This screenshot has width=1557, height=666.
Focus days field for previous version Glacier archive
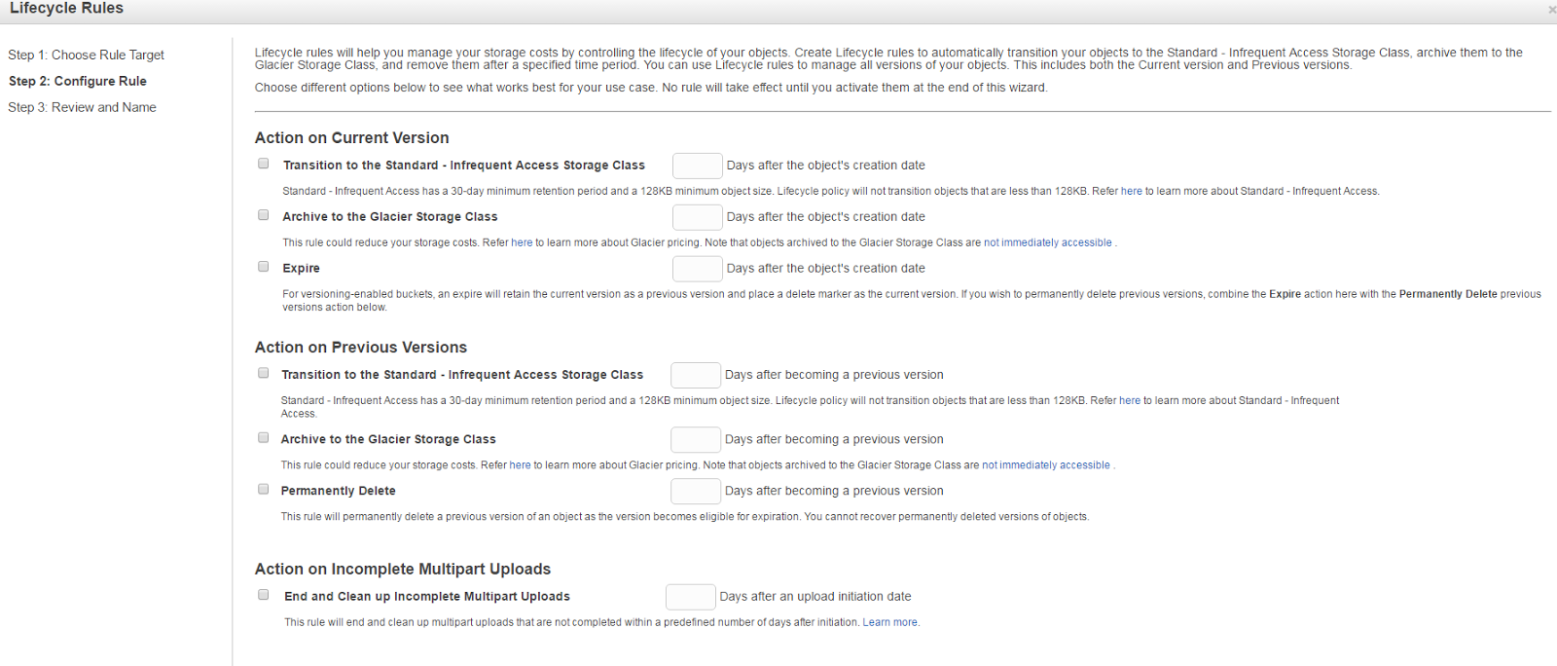point(695,440)
